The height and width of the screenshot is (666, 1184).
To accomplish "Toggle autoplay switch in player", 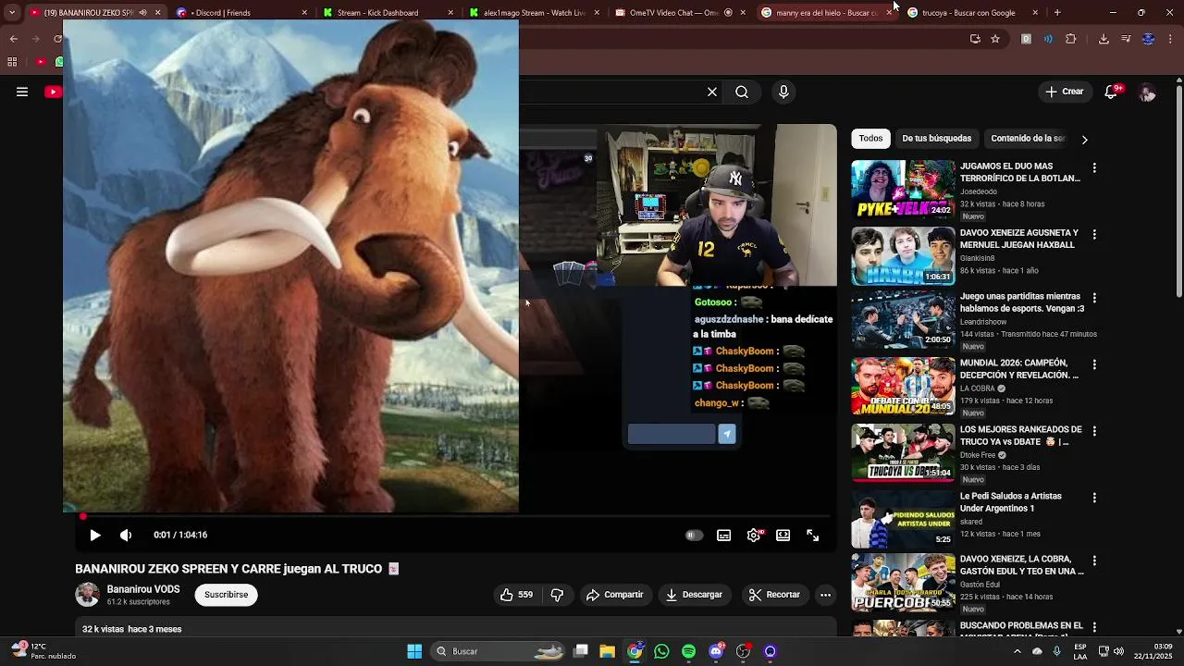I will (694, 536).
